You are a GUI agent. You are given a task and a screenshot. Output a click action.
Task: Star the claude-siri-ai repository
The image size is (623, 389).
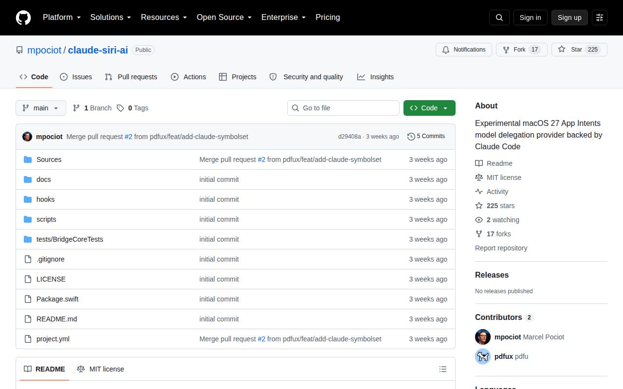pos(579,50)
